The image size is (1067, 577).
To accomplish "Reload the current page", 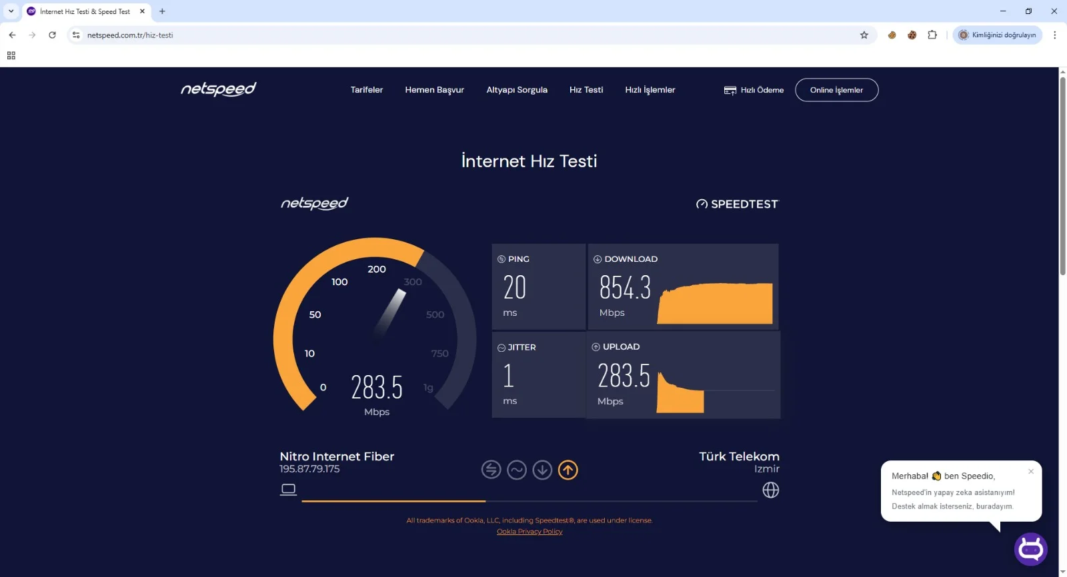I will pyautogui.click(x=52, y=35).
